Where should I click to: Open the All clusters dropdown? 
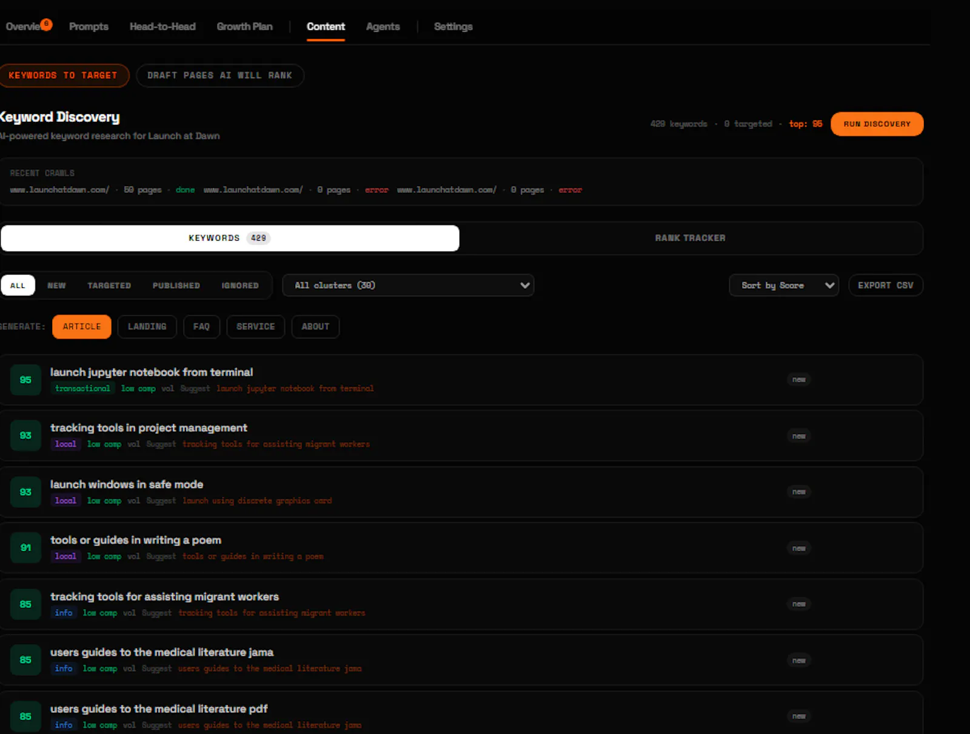[x=408, y=285]
